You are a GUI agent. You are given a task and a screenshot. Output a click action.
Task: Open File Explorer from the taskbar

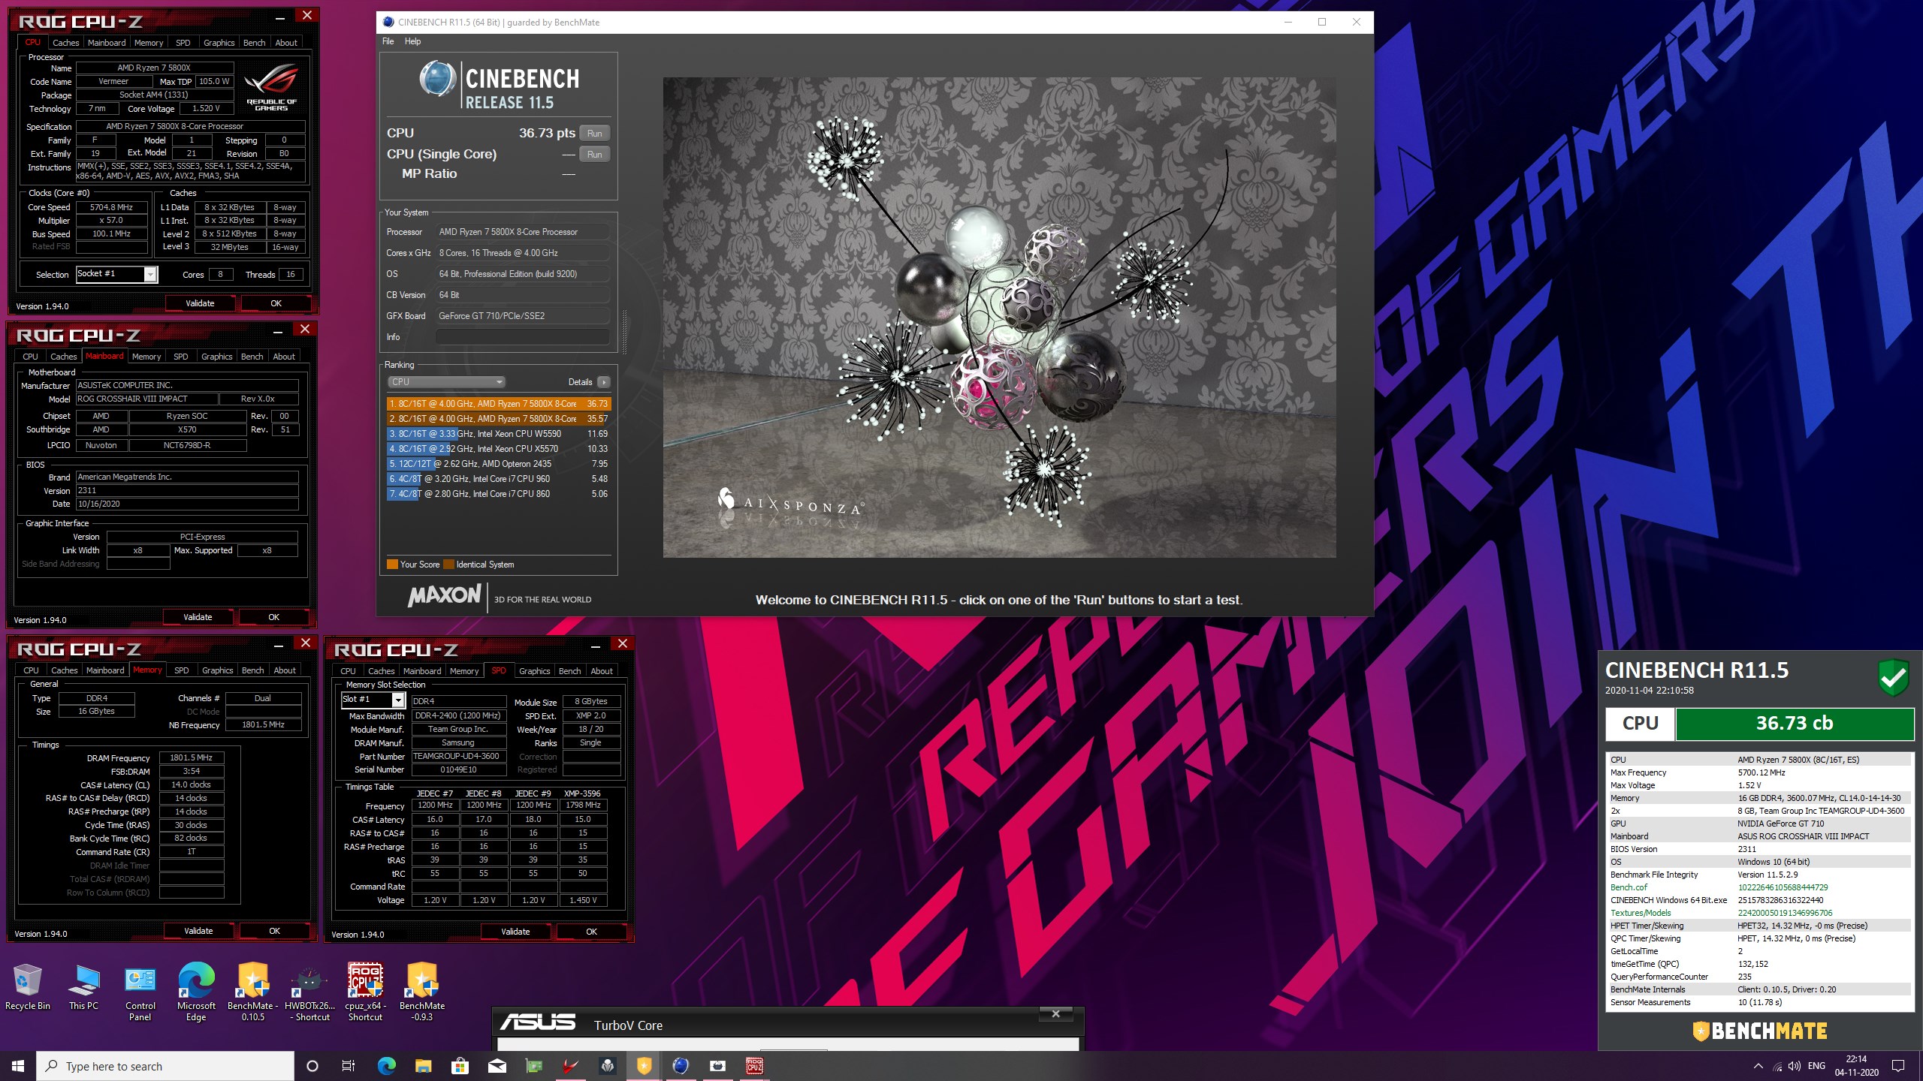pyautogui.click(x=423, y=1066)
